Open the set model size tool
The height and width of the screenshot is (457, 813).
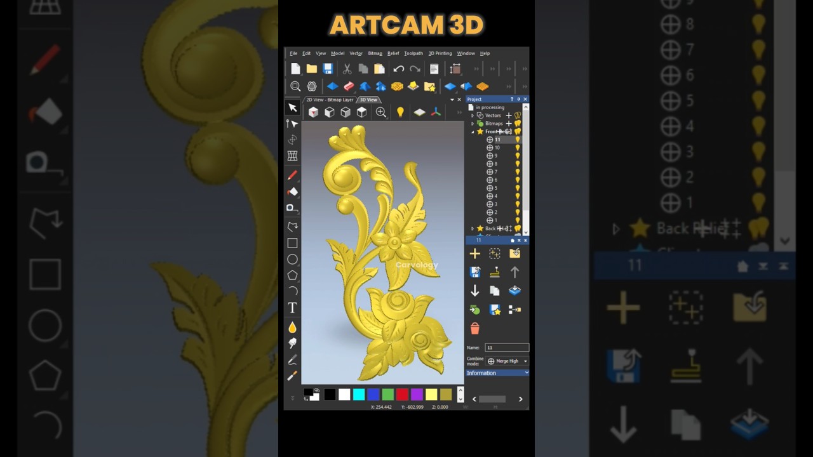[455, 69]
